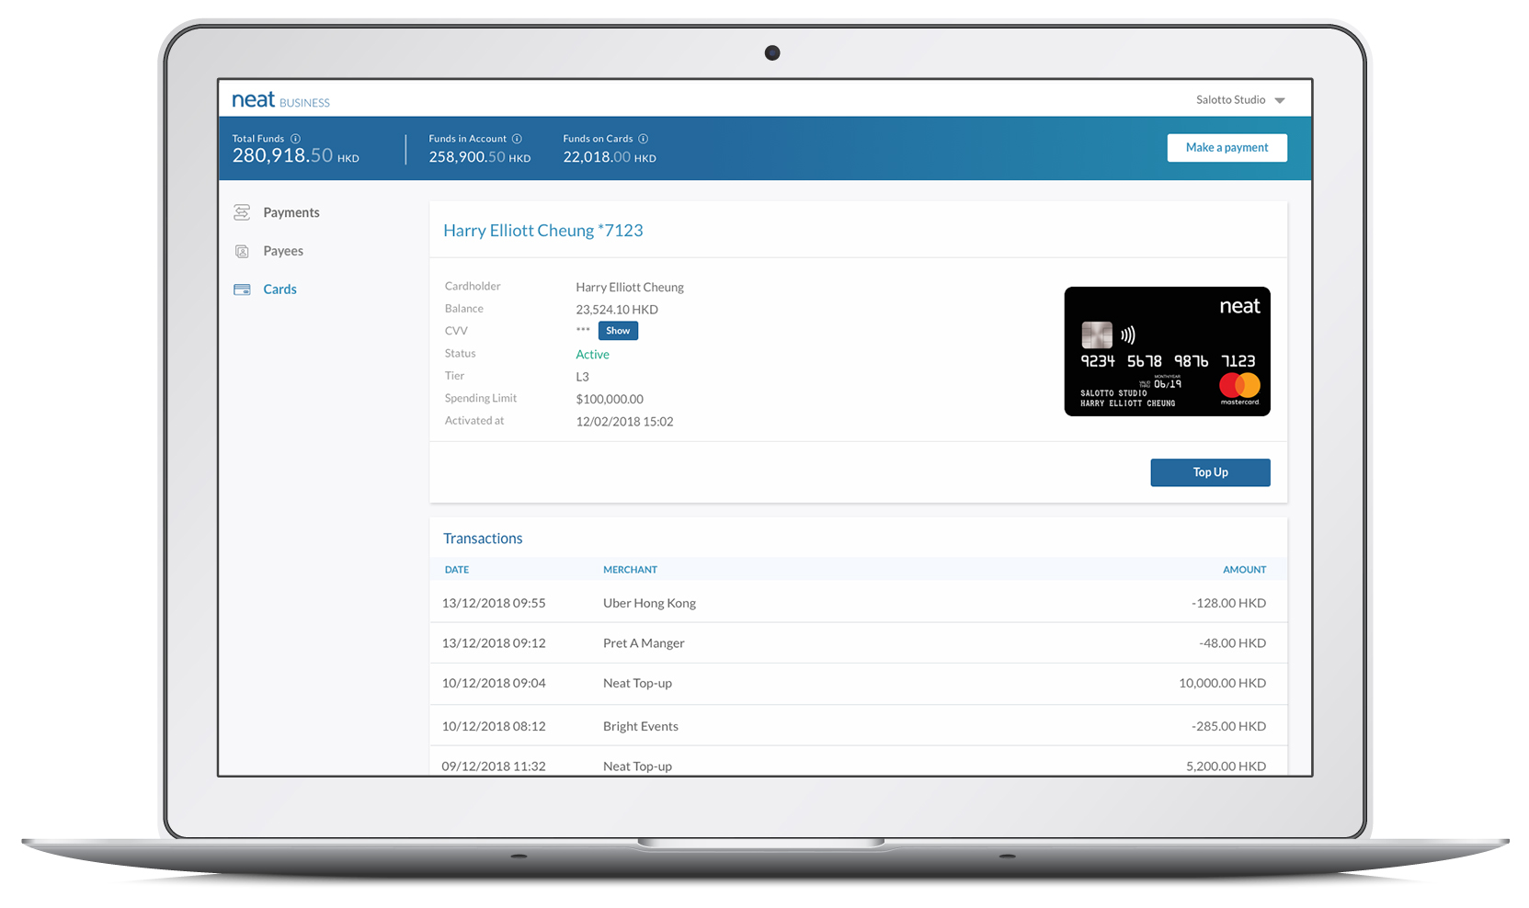Click the Transactions section heading
This screenshot has height=908, width=1529.
(x=483, y=539)
